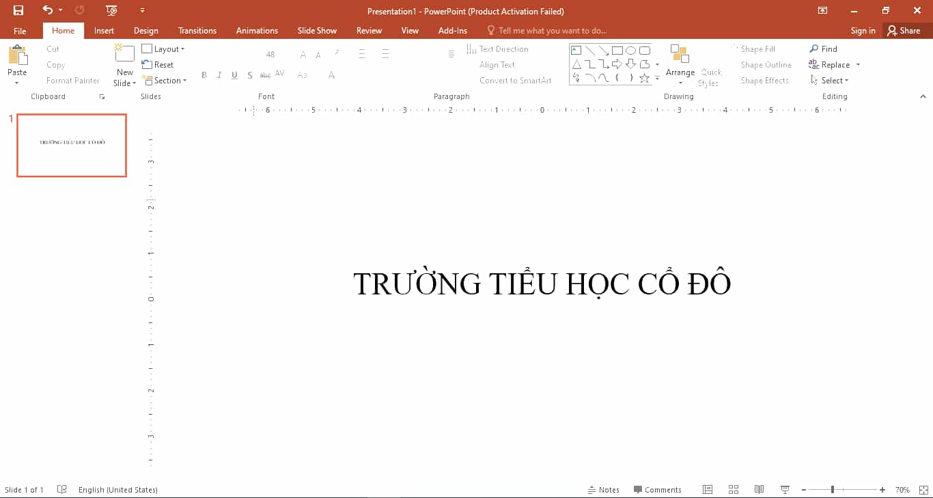Select the 5-Point Star shape
Screen dimensions: 933x498
pos(644,78)
